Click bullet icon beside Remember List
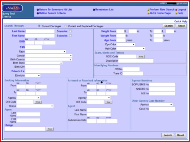This screenshot has width=190, height=142. pyautogui.click(x=94, y=10)
